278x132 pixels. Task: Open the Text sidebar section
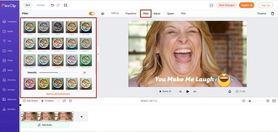tap(7, 41)
